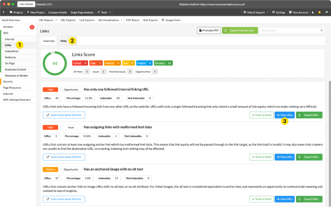Click the search magnifier icon in URL search

point(322,30)
